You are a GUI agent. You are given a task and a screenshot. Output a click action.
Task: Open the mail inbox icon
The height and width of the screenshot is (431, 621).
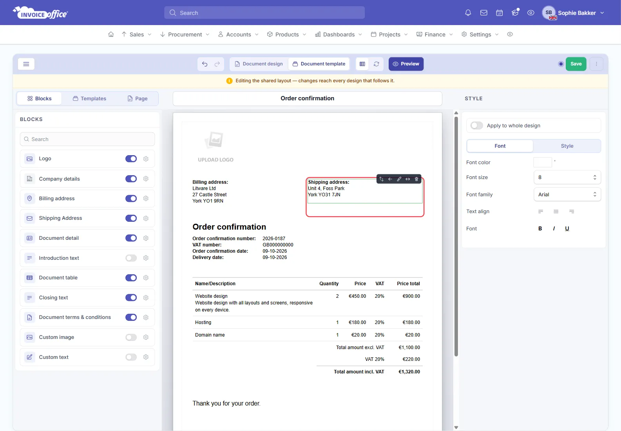pyautogui.click(x=484, y=13)
